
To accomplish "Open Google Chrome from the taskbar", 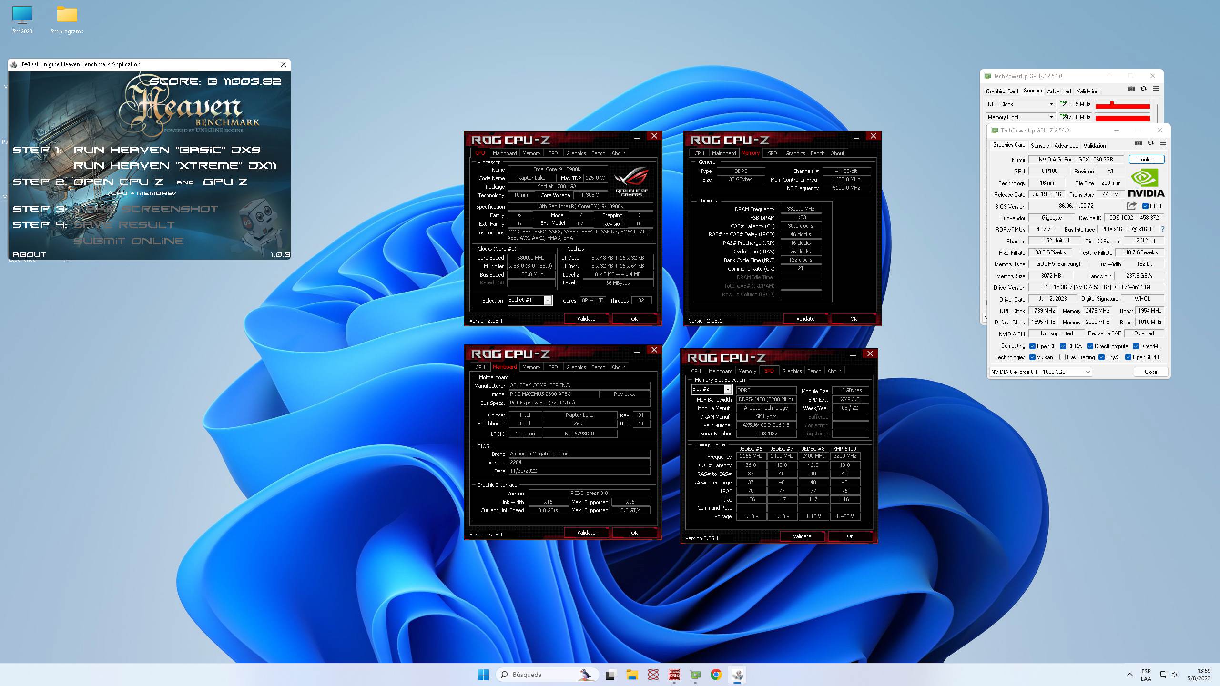I will pos(716,675).
